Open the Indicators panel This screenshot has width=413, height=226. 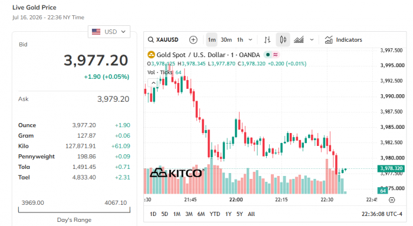[343, 39]
